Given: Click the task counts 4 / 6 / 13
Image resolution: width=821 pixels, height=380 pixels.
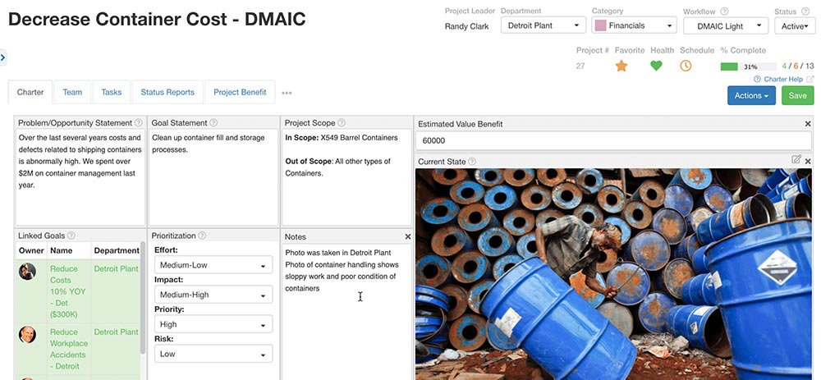Looking at the screenshot, I should coord(798,66).
